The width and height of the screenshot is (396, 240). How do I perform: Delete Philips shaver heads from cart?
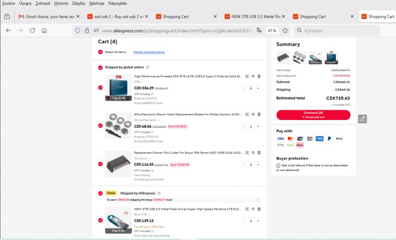pos(259,114)
